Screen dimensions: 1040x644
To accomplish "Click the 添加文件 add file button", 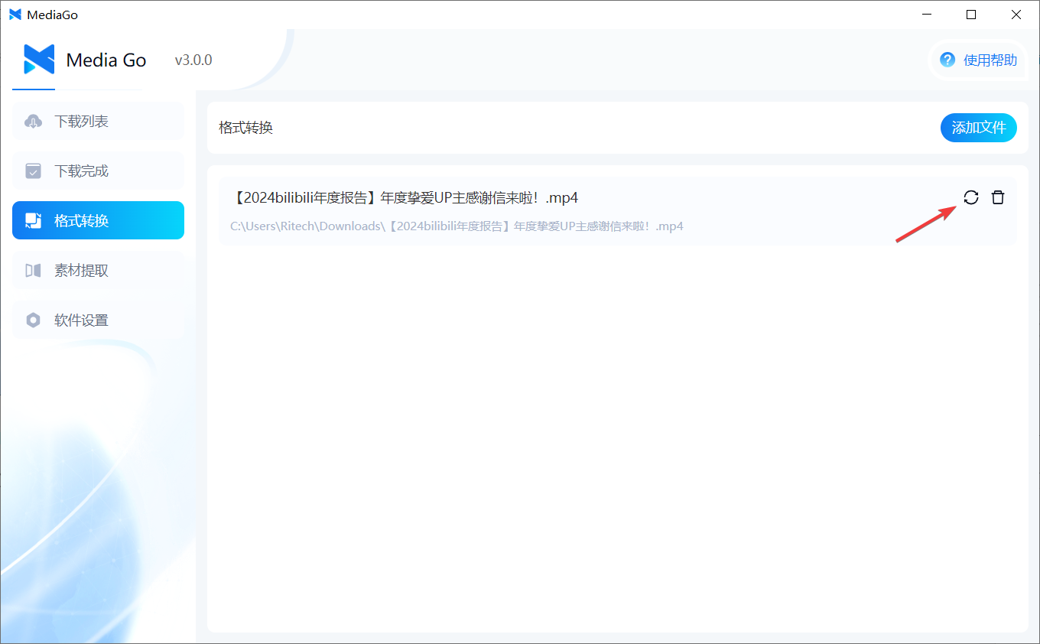I will [978, 128].
